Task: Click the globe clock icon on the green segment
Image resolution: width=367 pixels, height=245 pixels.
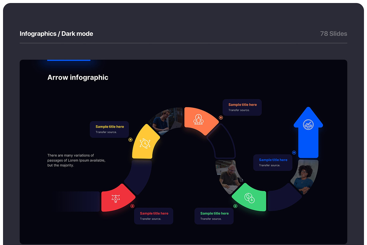Action: click(249, 198)
